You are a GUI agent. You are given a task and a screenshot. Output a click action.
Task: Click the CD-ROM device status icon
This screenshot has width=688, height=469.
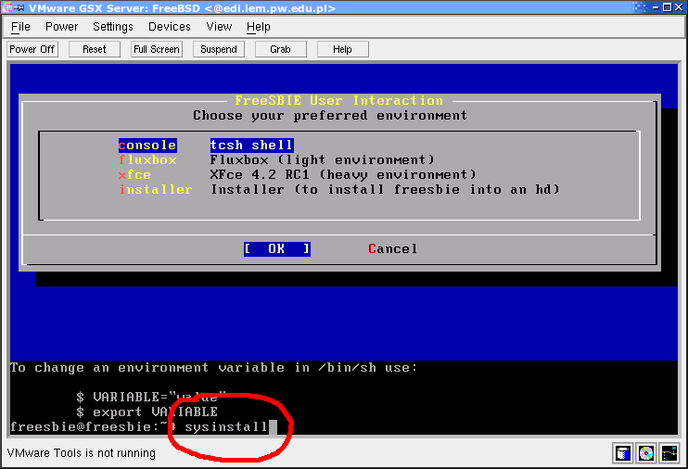point(646,453)
